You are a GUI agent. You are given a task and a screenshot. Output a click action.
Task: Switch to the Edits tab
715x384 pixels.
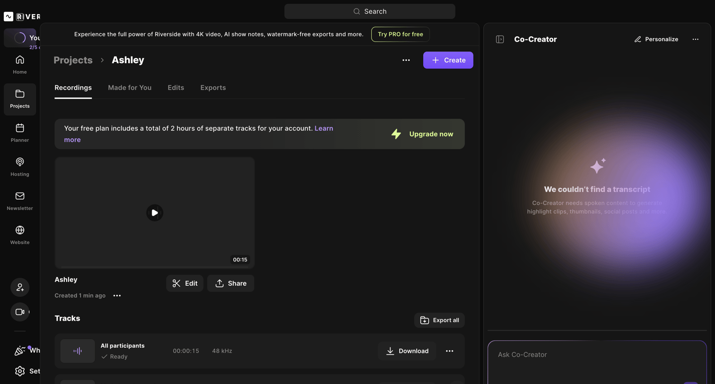(176, 88)
